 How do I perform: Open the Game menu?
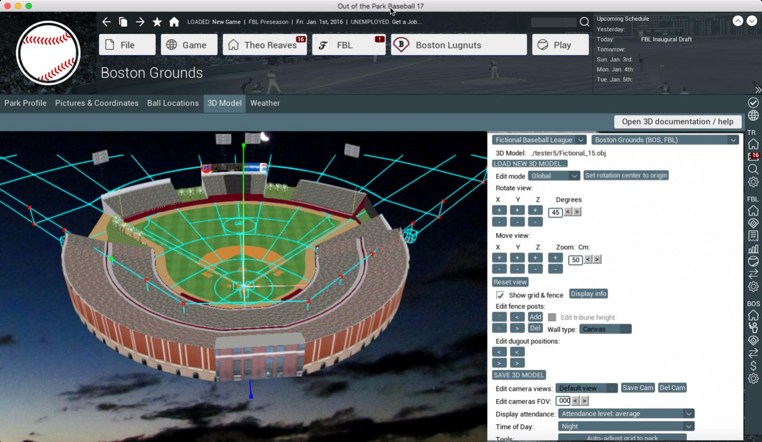coord(189,45)
